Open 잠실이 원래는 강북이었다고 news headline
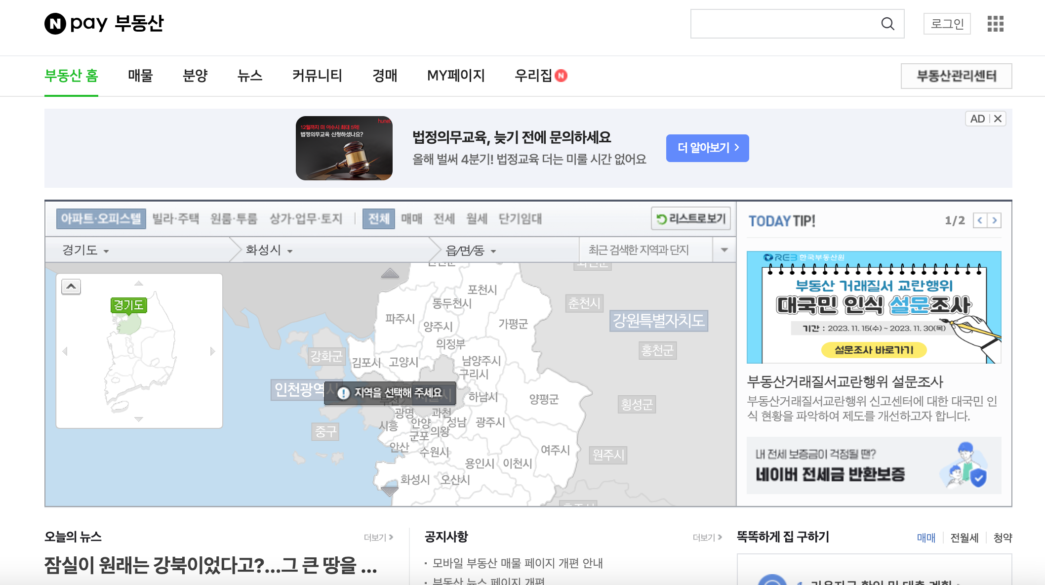 [211, 565]
